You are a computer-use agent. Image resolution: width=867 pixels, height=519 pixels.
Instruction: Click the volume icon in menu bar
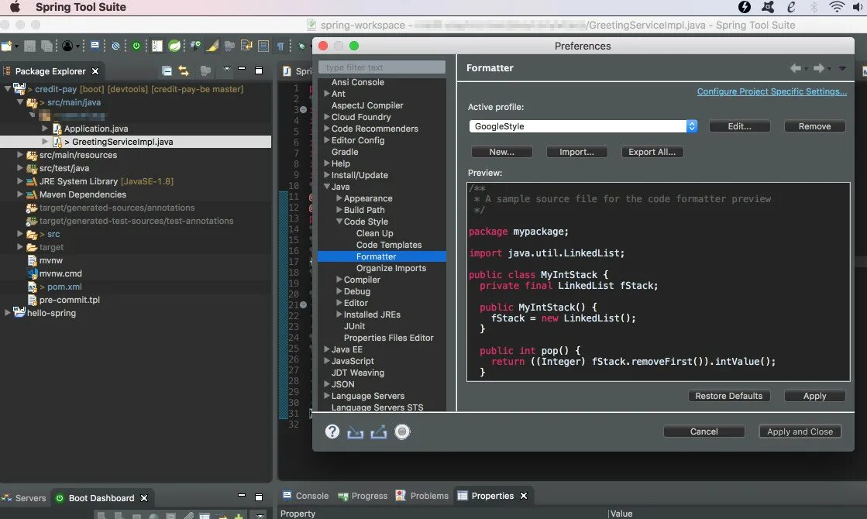click(x=858, y=7)
